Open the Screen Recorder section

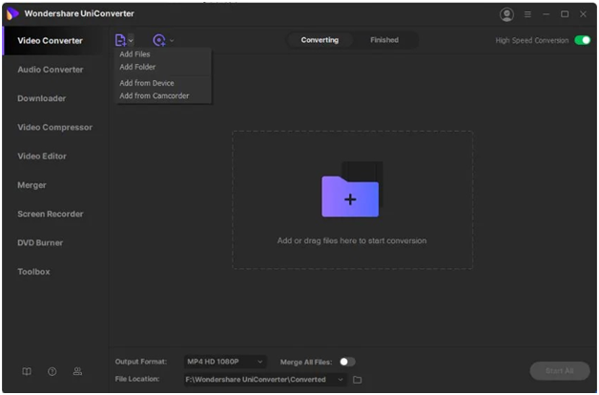point(51,214)
